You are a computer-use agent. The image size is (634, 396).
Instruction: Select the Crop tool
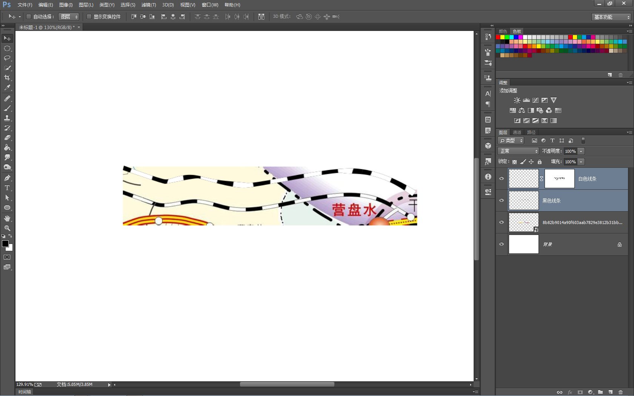tap(7, 78)
